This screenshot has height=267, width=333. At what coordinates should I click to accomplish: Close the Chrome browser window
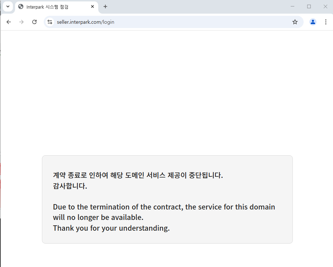[x=325, y=6]
